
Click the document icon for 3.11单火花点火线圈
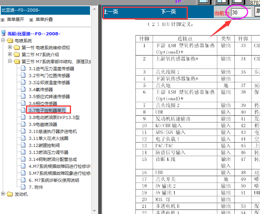pyautogui.click(x=23, y=138)
